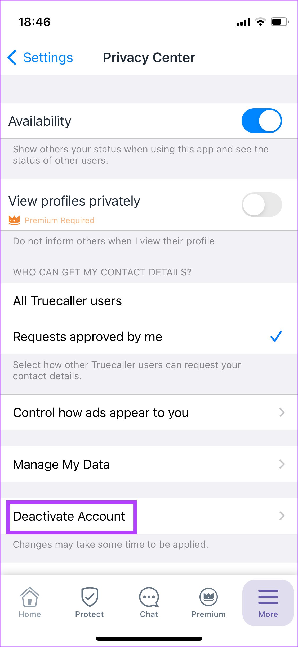Expand the Deactivate Account row chevron
Image resolution: width=298 pixels, height=647 pixels.
coord(282,516)
